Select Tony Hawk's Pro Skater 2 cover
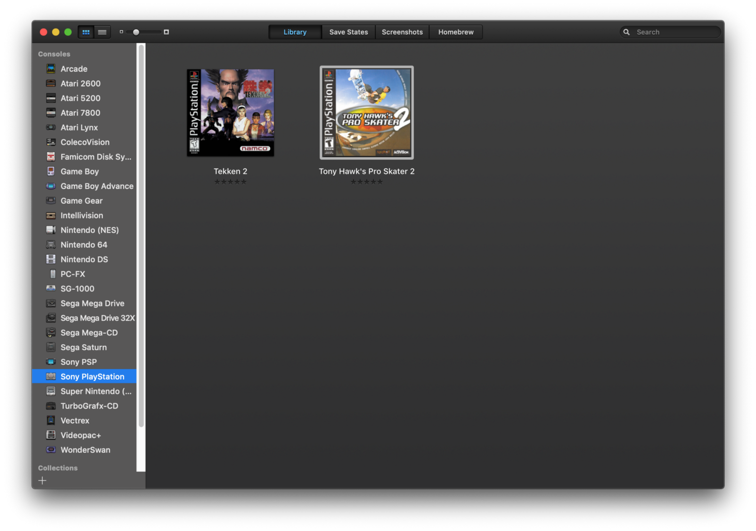The image size is (756, 531). click(x=367, y=113)
